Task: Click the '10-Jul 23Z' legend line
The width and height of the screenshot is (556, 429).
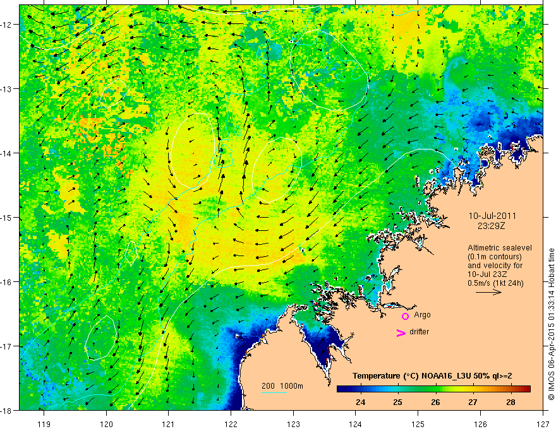Action: [x=487, y=274]
